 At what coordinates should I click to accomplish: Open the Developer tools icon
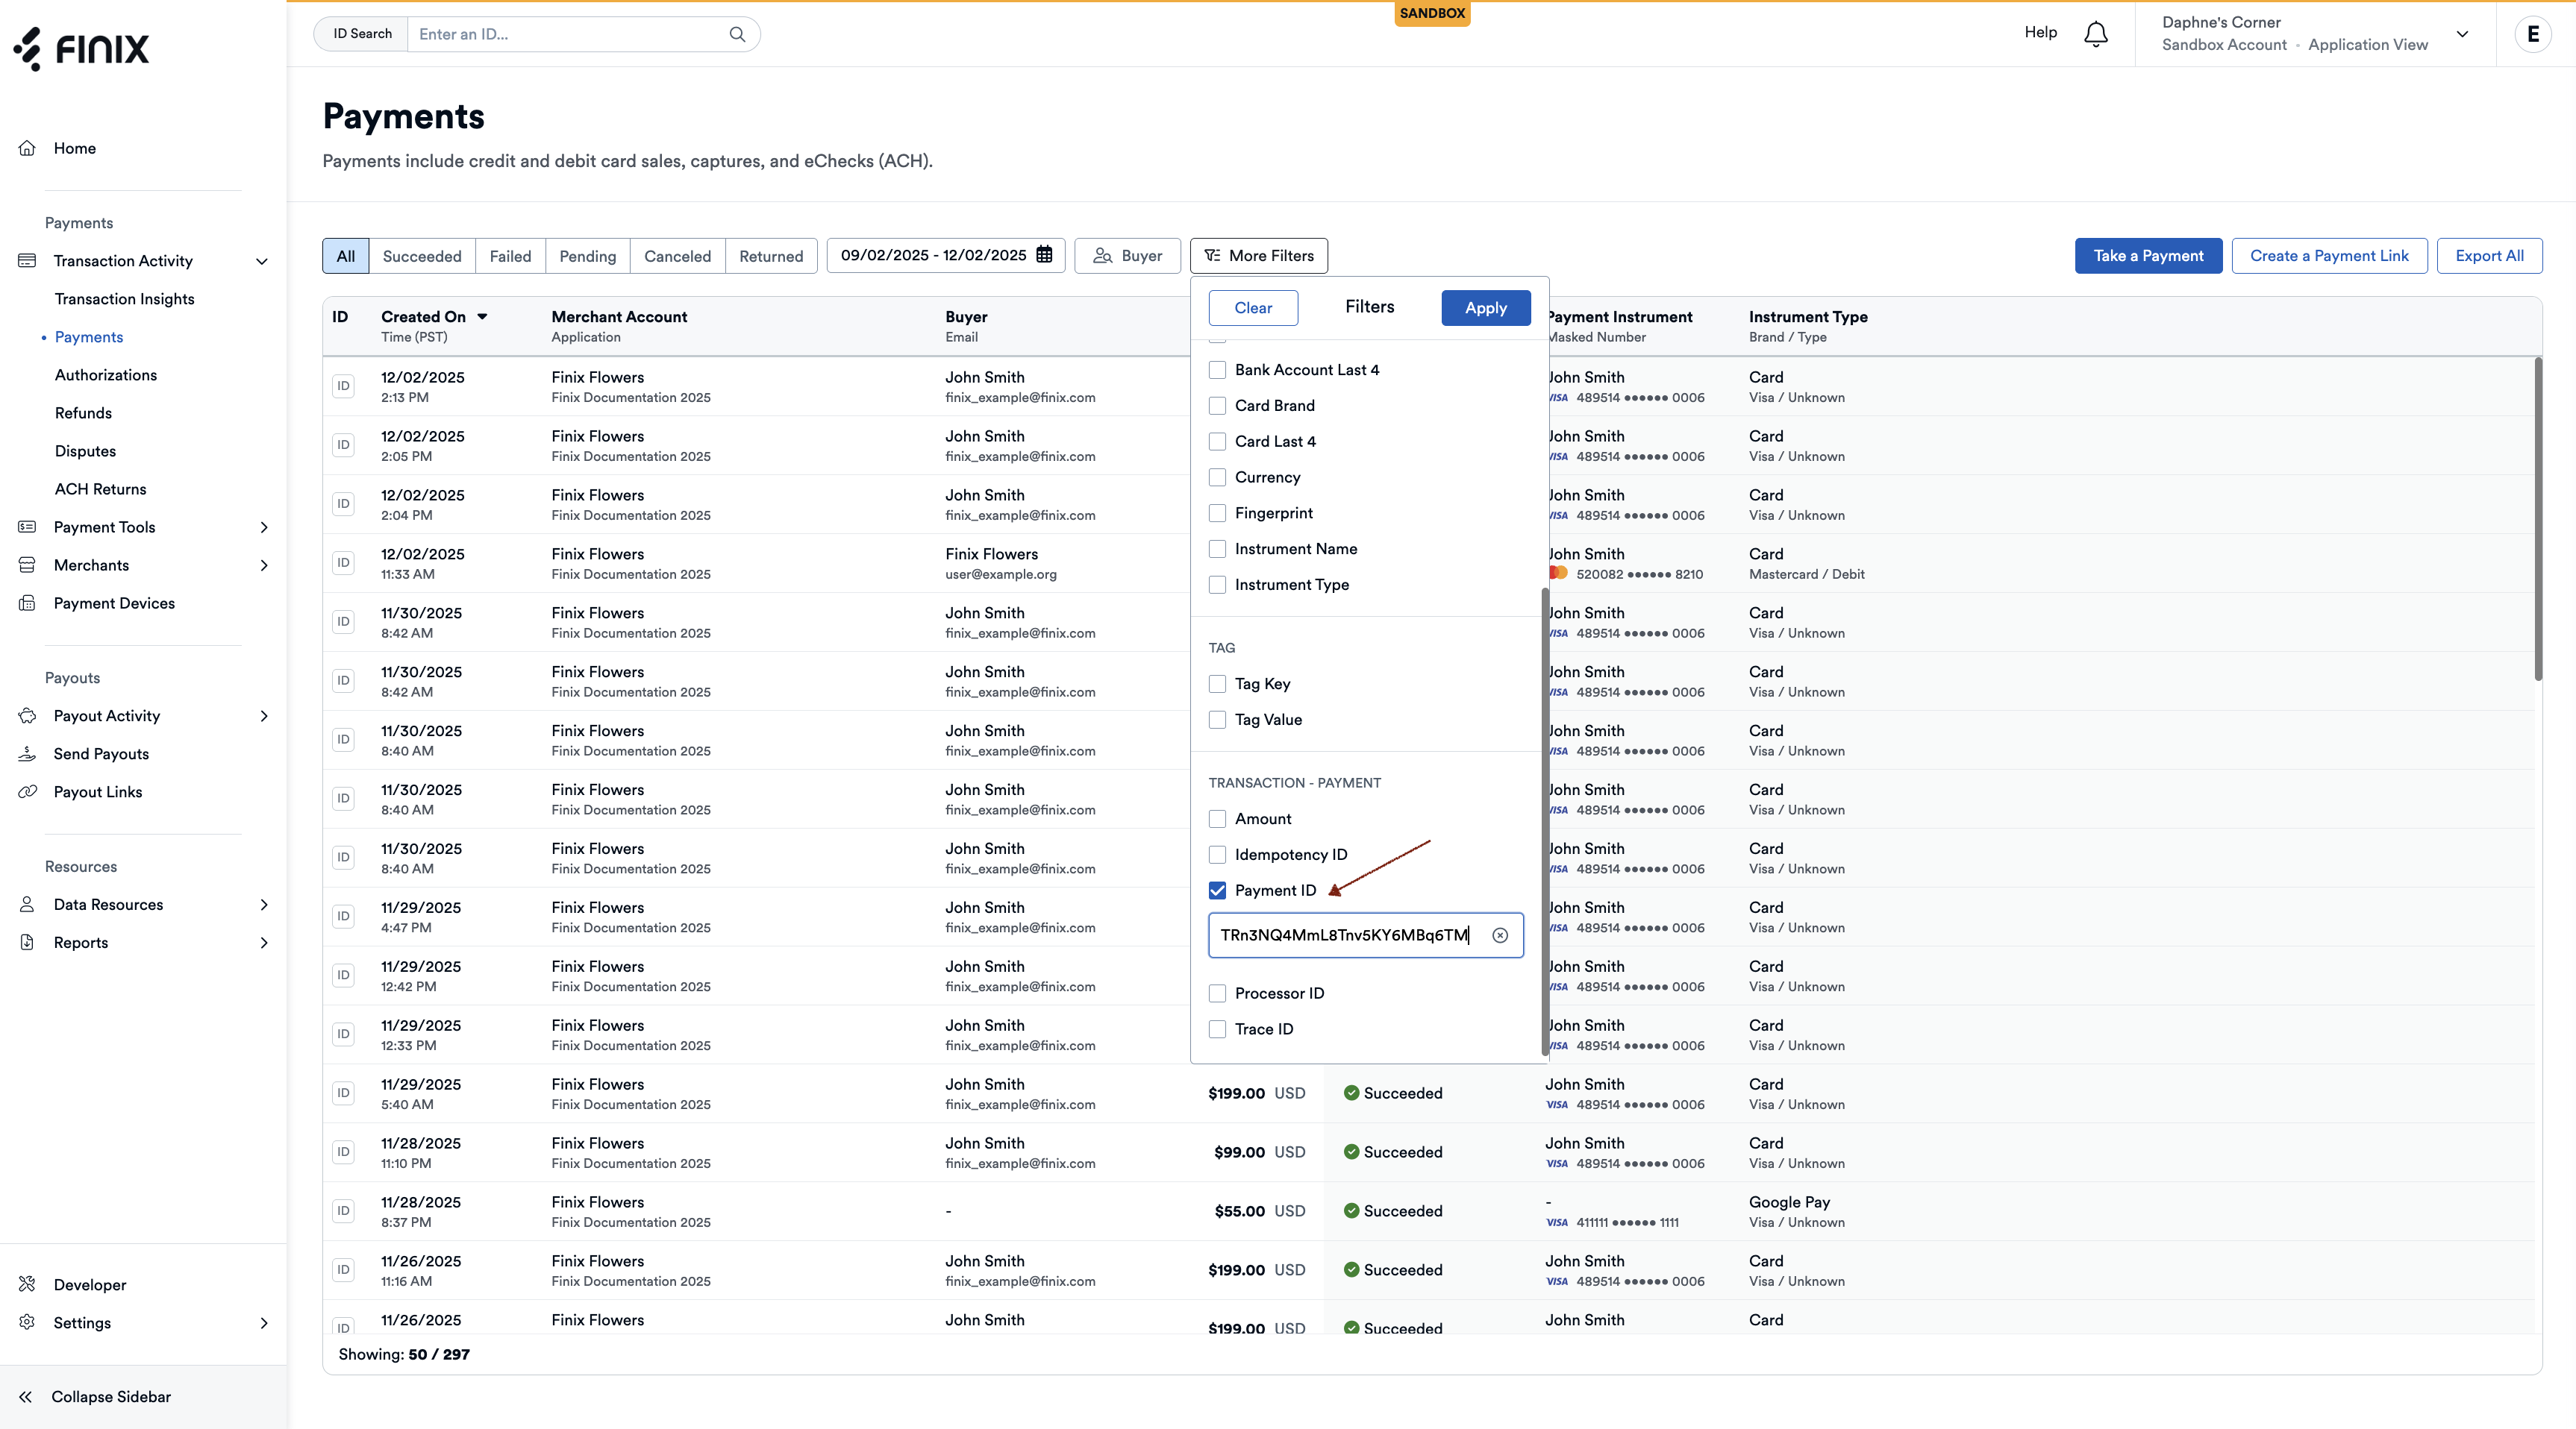27,1284
